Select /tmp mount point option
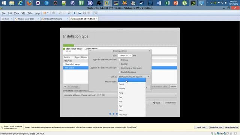The height and width of the screenshot is (135, 240). click(x=132, y=93)
